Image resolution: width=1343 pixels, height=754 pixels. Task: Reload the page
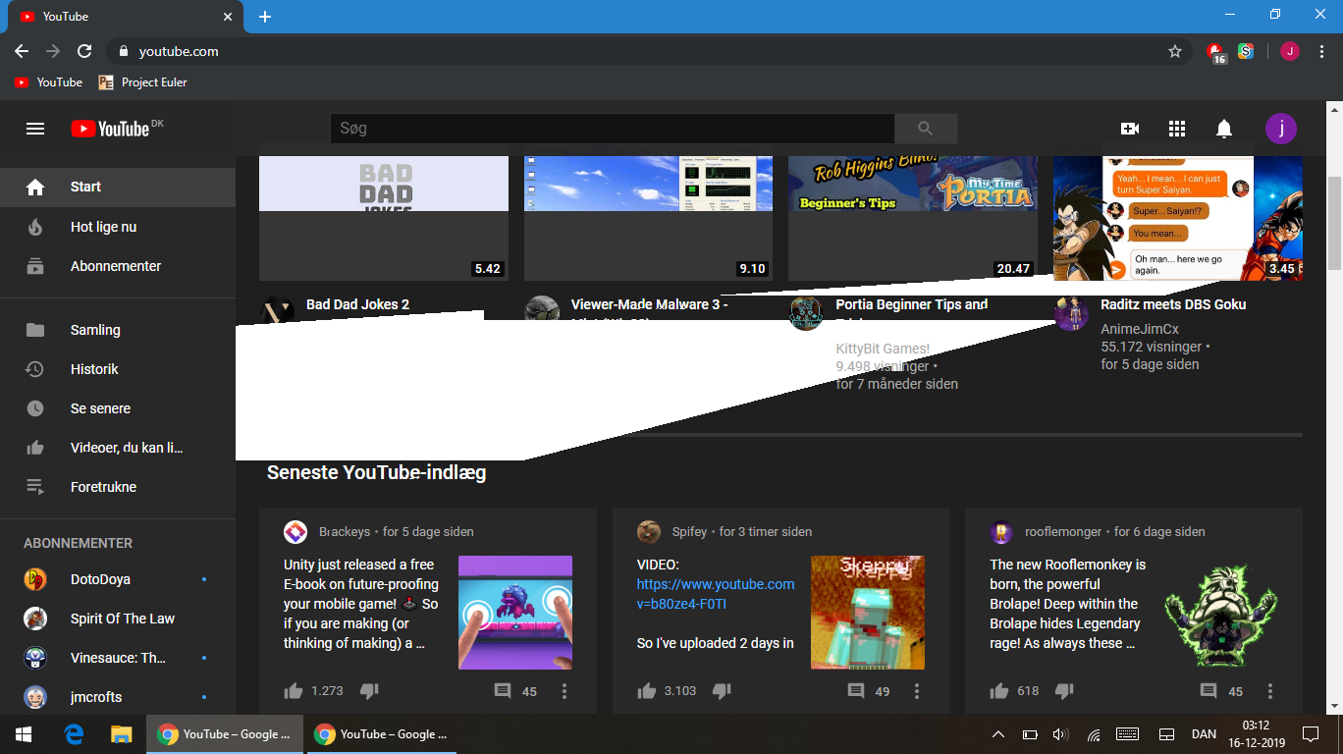(84, 51)
